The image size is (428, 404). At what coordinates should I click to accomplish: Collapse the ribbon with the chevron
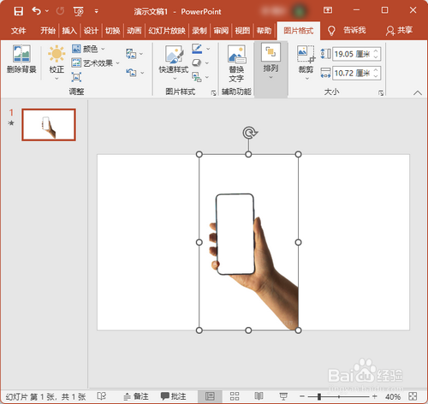tap(418, 92)
